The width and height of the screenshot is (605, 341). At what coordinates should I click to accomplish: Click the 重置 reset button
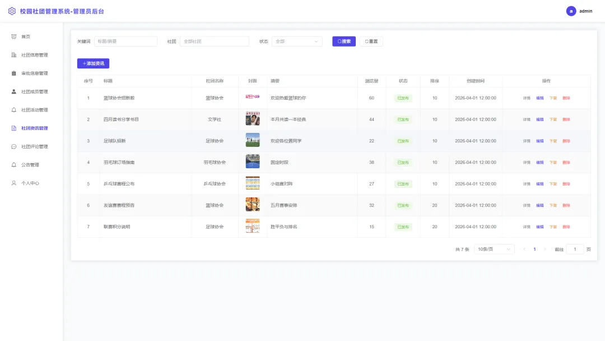pyautogui.click(x=371, y=42)
